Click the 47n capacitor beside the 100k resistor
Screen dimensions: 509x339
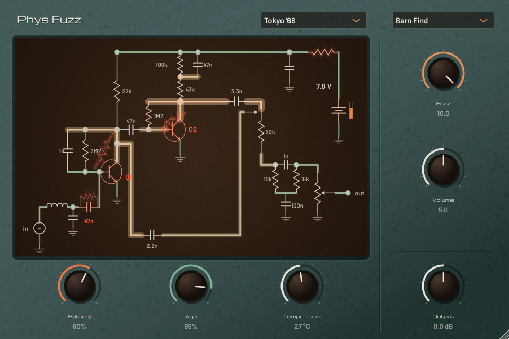pyautogui.click(x=198, y=65)
